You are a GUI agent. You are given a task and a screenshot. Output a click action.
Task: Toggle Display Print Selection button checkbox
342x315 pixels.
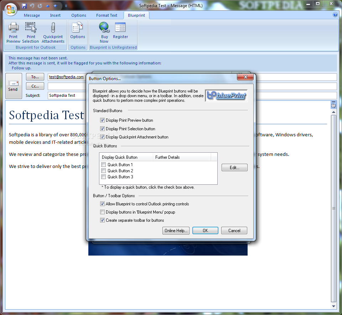click(102, 128)
